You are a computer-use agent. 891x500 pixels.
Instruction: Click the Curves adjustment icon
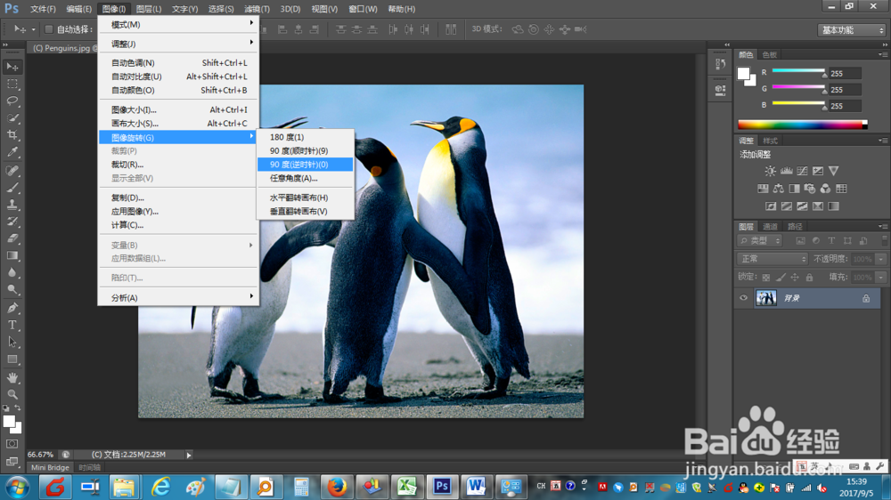[802, 171]
